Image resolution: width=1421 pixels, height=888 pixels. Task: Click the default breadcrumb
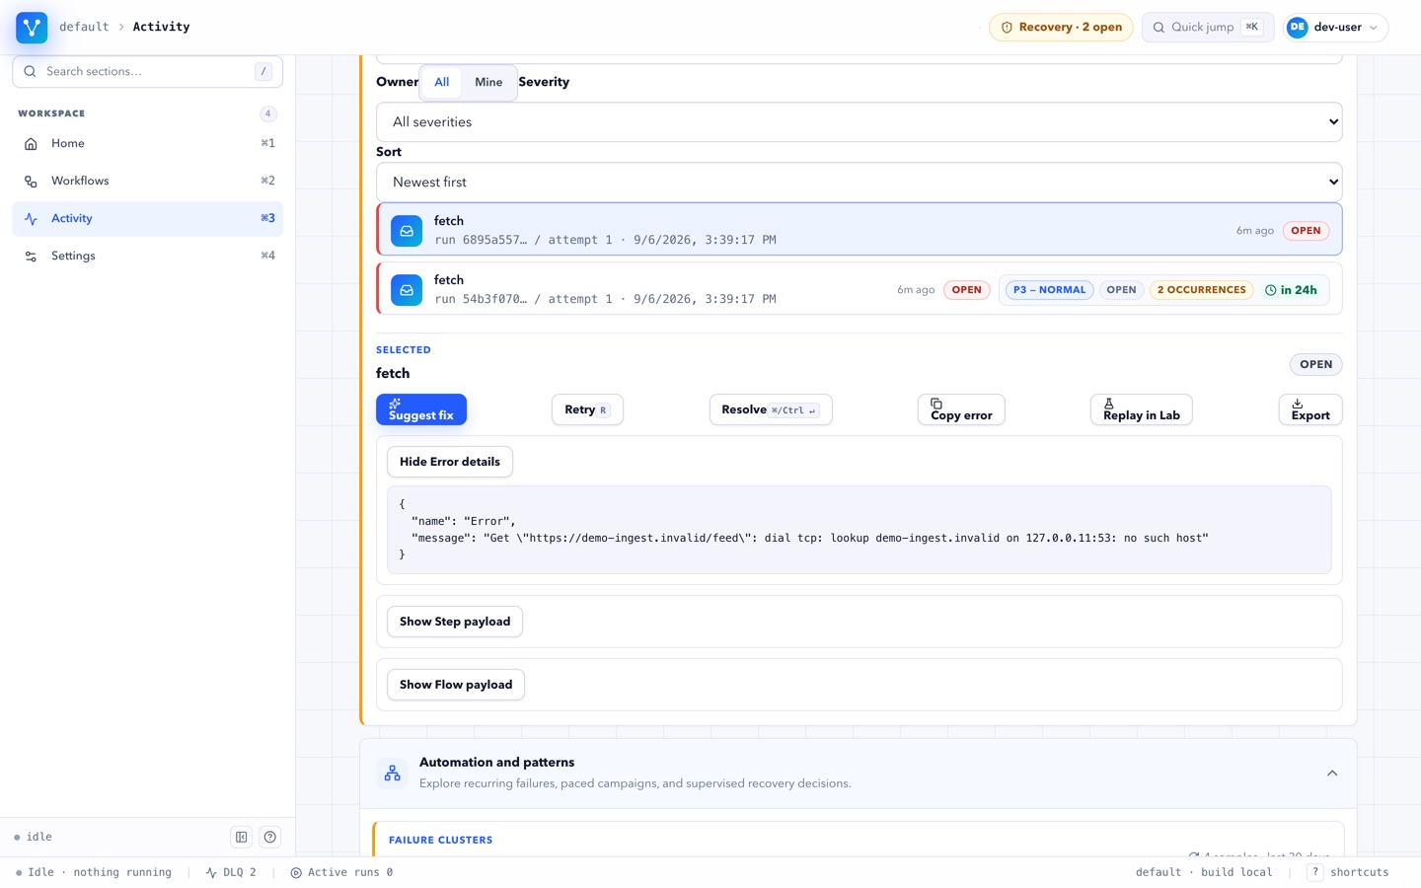coord(84,27)
